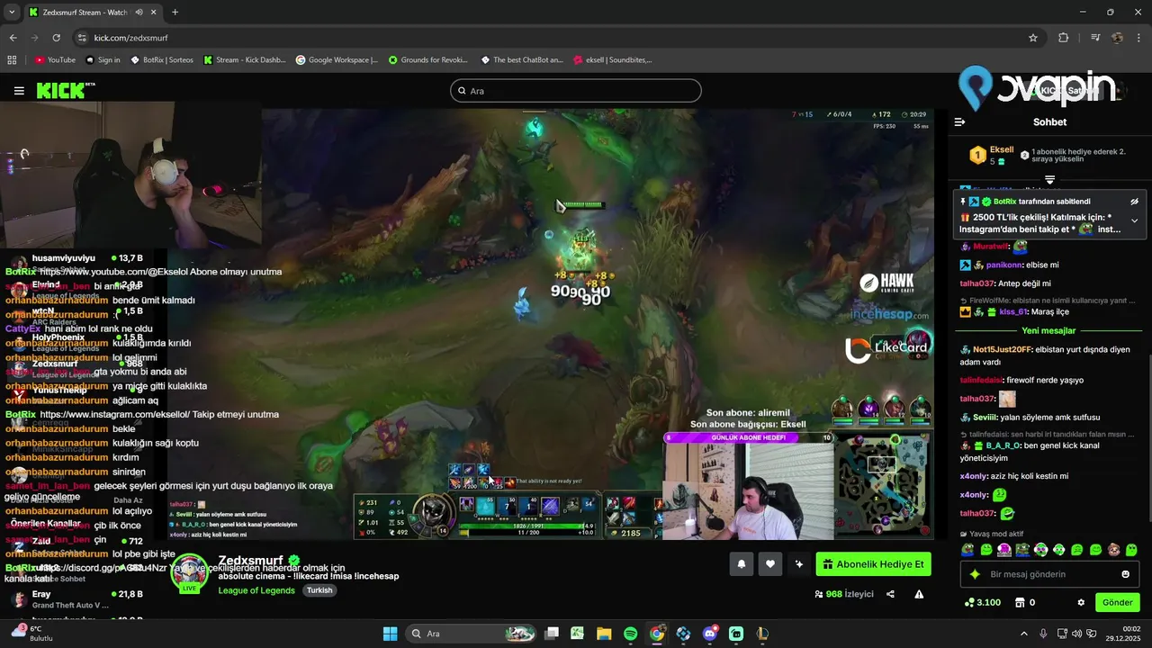The image size is (1152, 648).
Task: Insert the first Pepe quick emote
Action: (967, 550)
